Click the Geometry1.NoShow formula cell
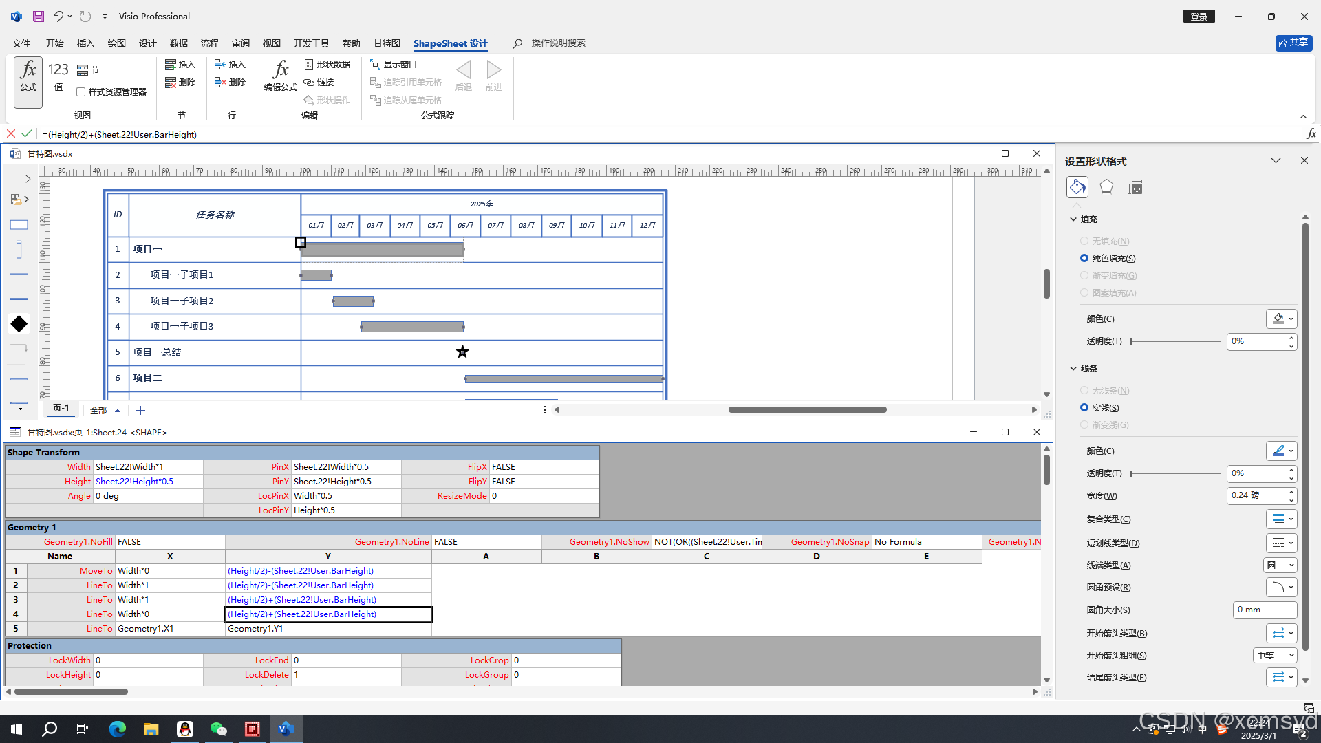The image size is (1321, 743). (x=707, y=541)
